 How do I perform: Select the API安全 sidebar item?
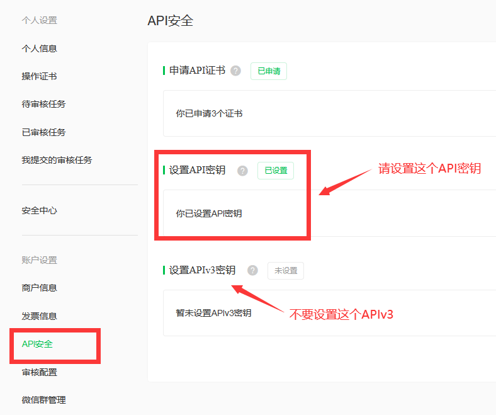coord(37,344)
